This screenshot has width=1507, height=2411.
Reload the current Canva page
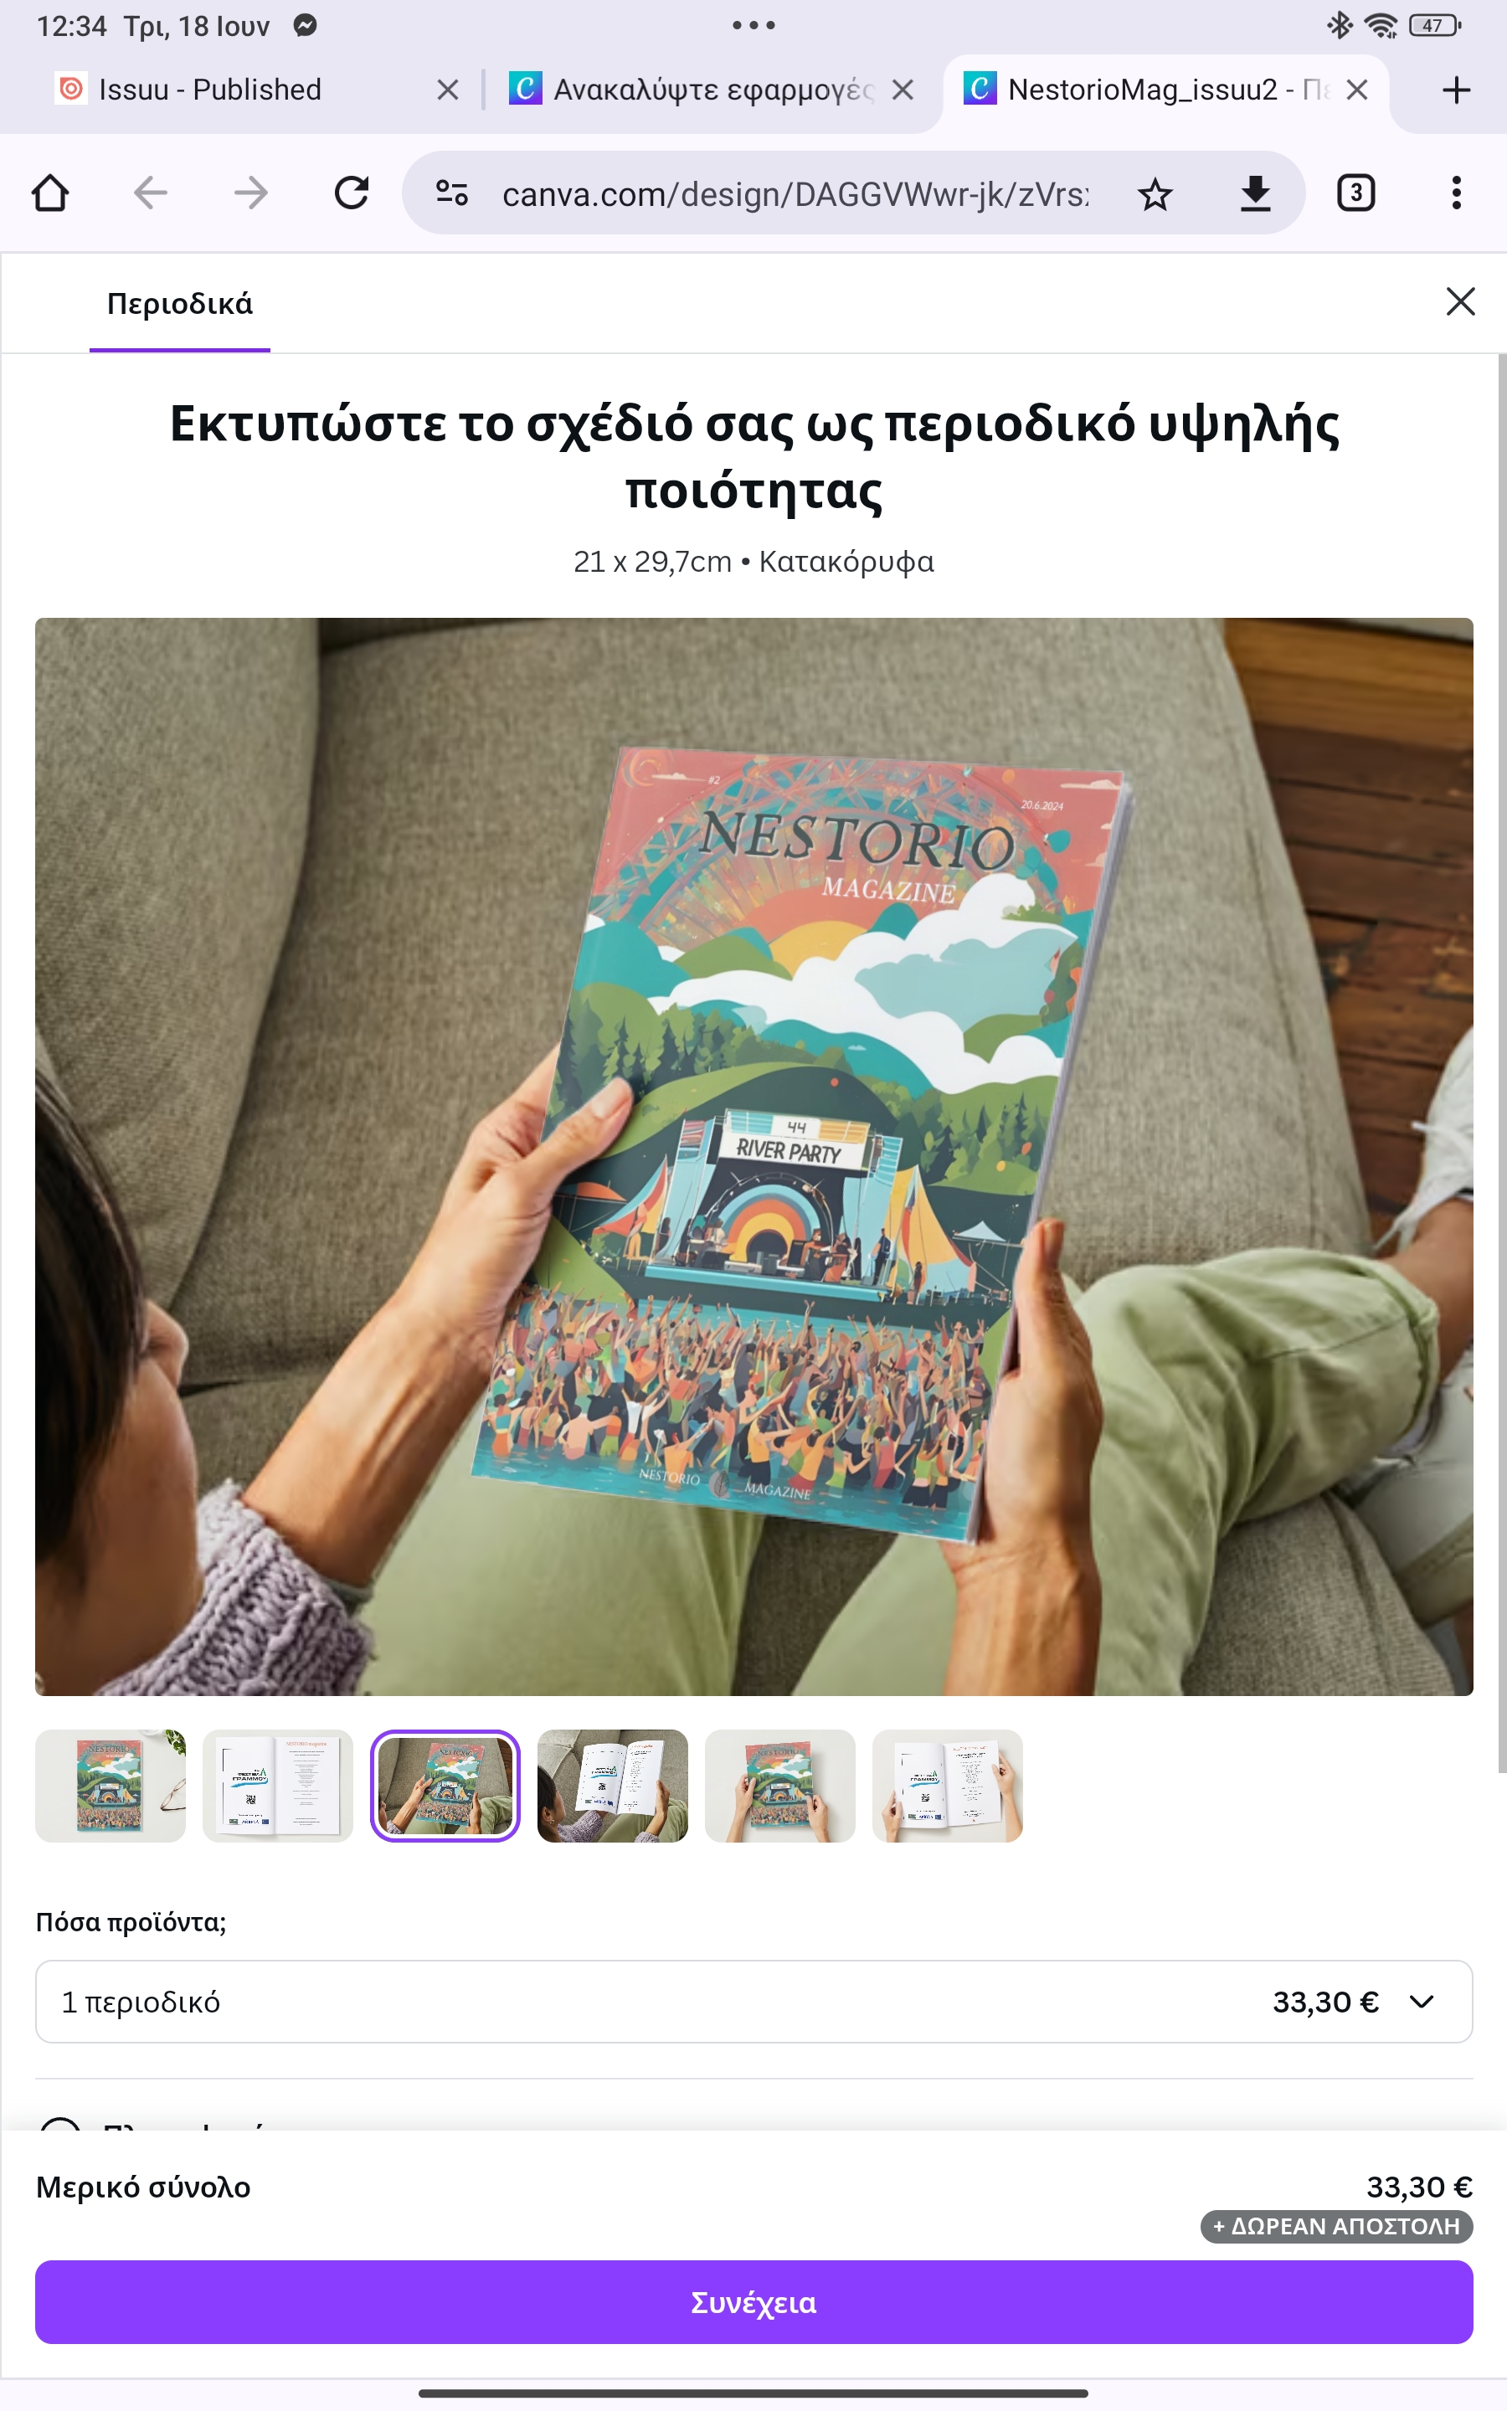(351, 193)
